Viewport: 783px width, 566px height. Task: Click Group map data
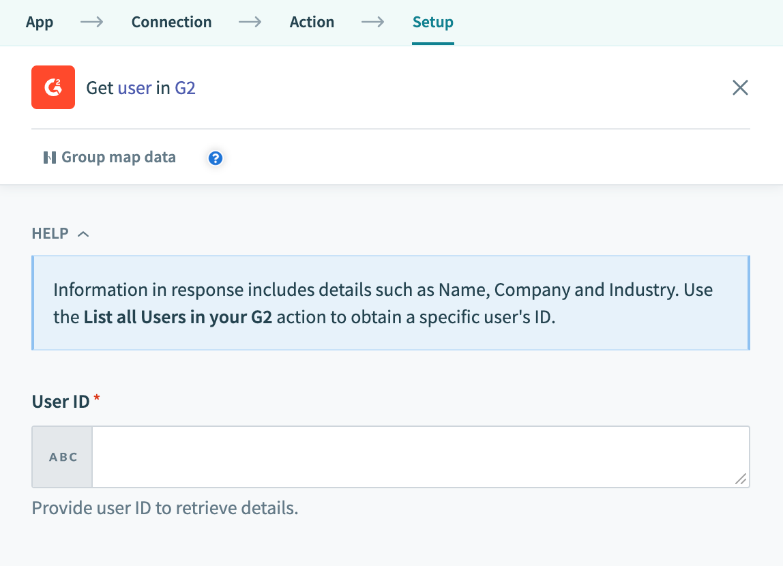[118, 157]
